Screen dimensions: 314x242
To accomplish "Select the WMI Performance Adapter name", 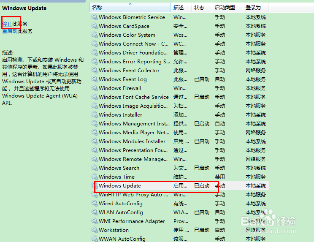I will tap(132, 221).
